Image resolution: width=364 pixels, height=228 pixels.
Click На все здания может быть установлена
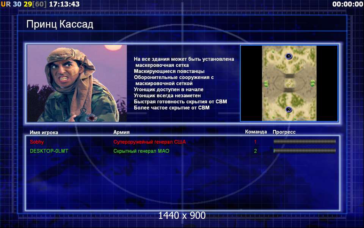(x=184, y=59)
